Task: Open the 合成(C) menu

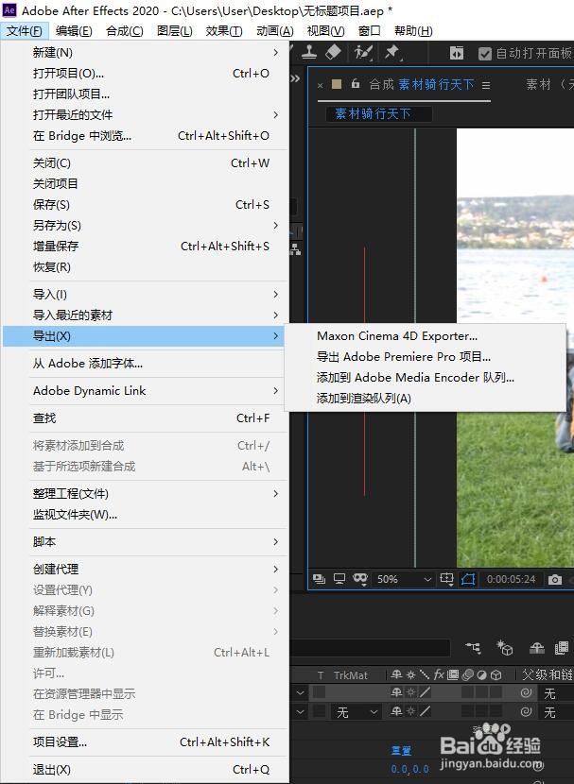Action: click(125, 31)
